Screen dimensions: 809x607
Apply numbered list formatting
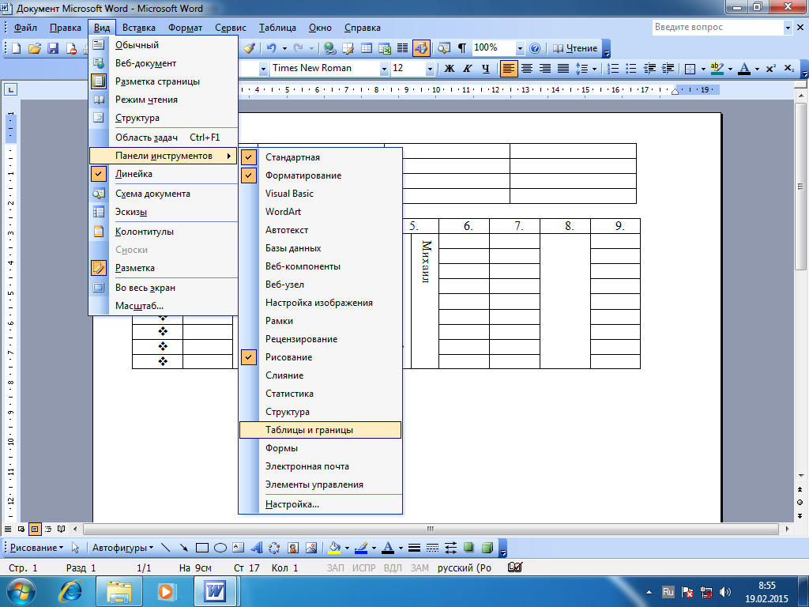tap(613, 68)
